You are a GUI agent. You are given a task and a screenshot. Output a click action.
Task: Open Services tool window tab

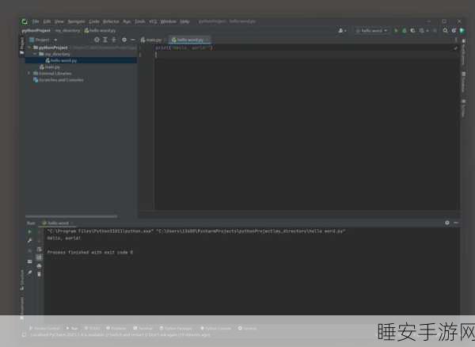coord(248,328)
